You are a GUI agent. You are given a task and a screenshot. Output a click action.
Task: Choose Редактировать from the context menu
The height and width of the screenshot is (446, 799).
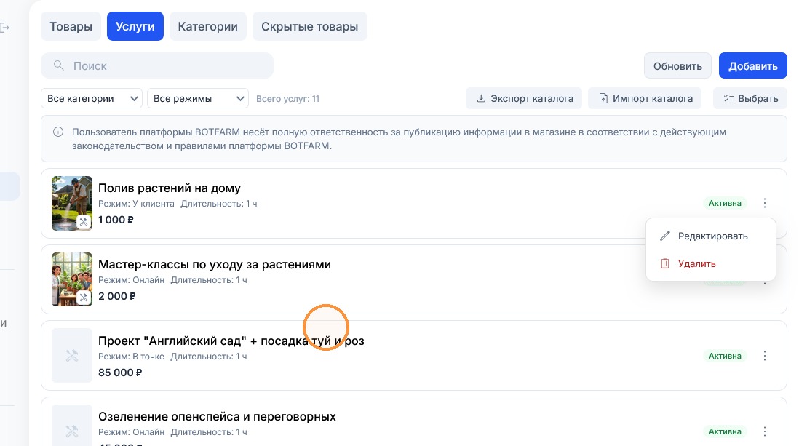pos(711,236)
